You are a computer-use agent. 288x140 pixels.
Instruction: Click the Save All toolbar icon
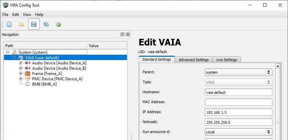(46, 24)
